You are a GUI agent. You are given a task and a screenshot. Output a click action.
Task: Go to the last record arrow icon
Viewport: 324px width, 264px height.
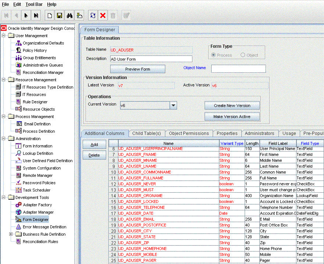tap(36, 15)
